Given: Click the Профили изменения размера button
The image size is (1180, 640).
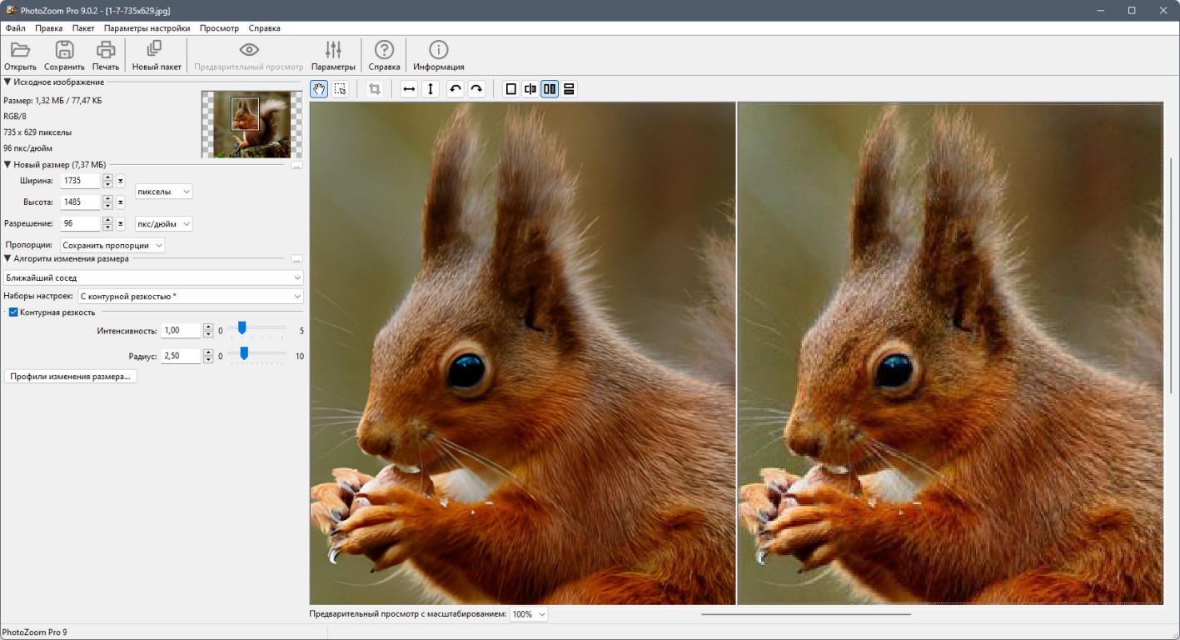Looking at the screenshot, I should tap(71, 377).
